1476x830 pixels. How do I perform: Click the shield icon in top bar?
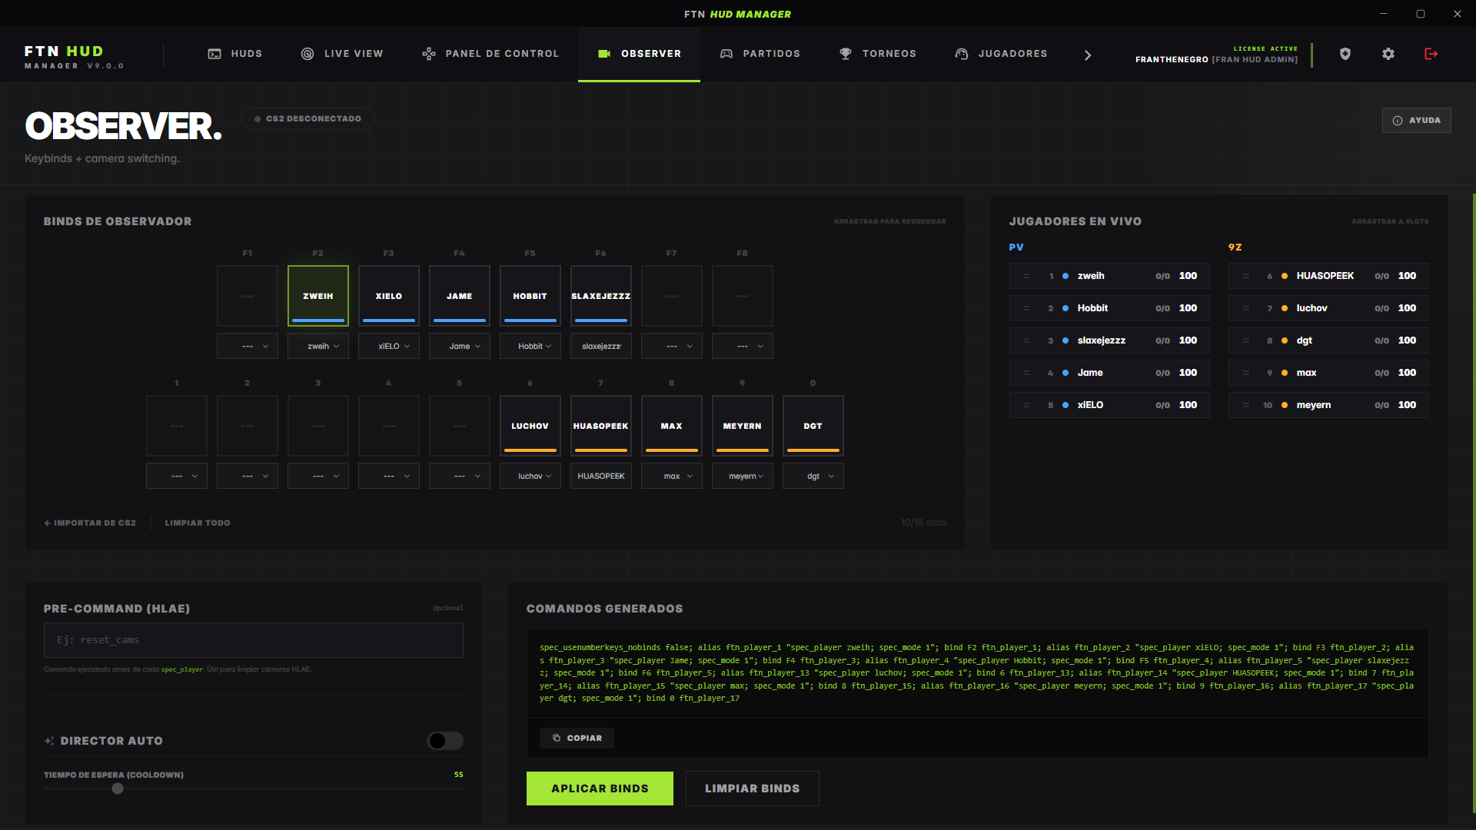(1345, 54)
